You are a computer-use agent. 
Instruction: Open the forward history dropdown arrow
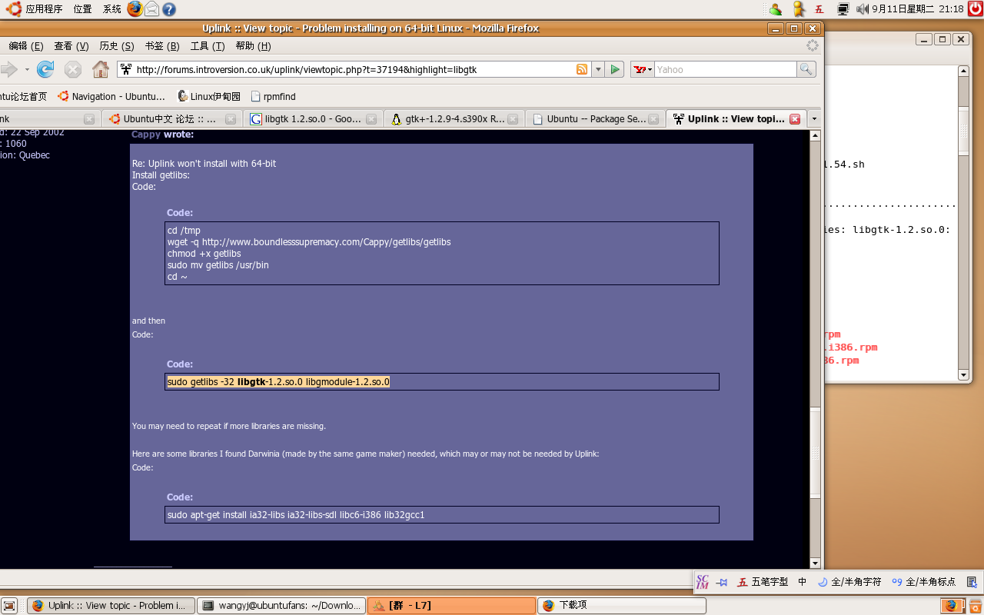pos(27,69)
